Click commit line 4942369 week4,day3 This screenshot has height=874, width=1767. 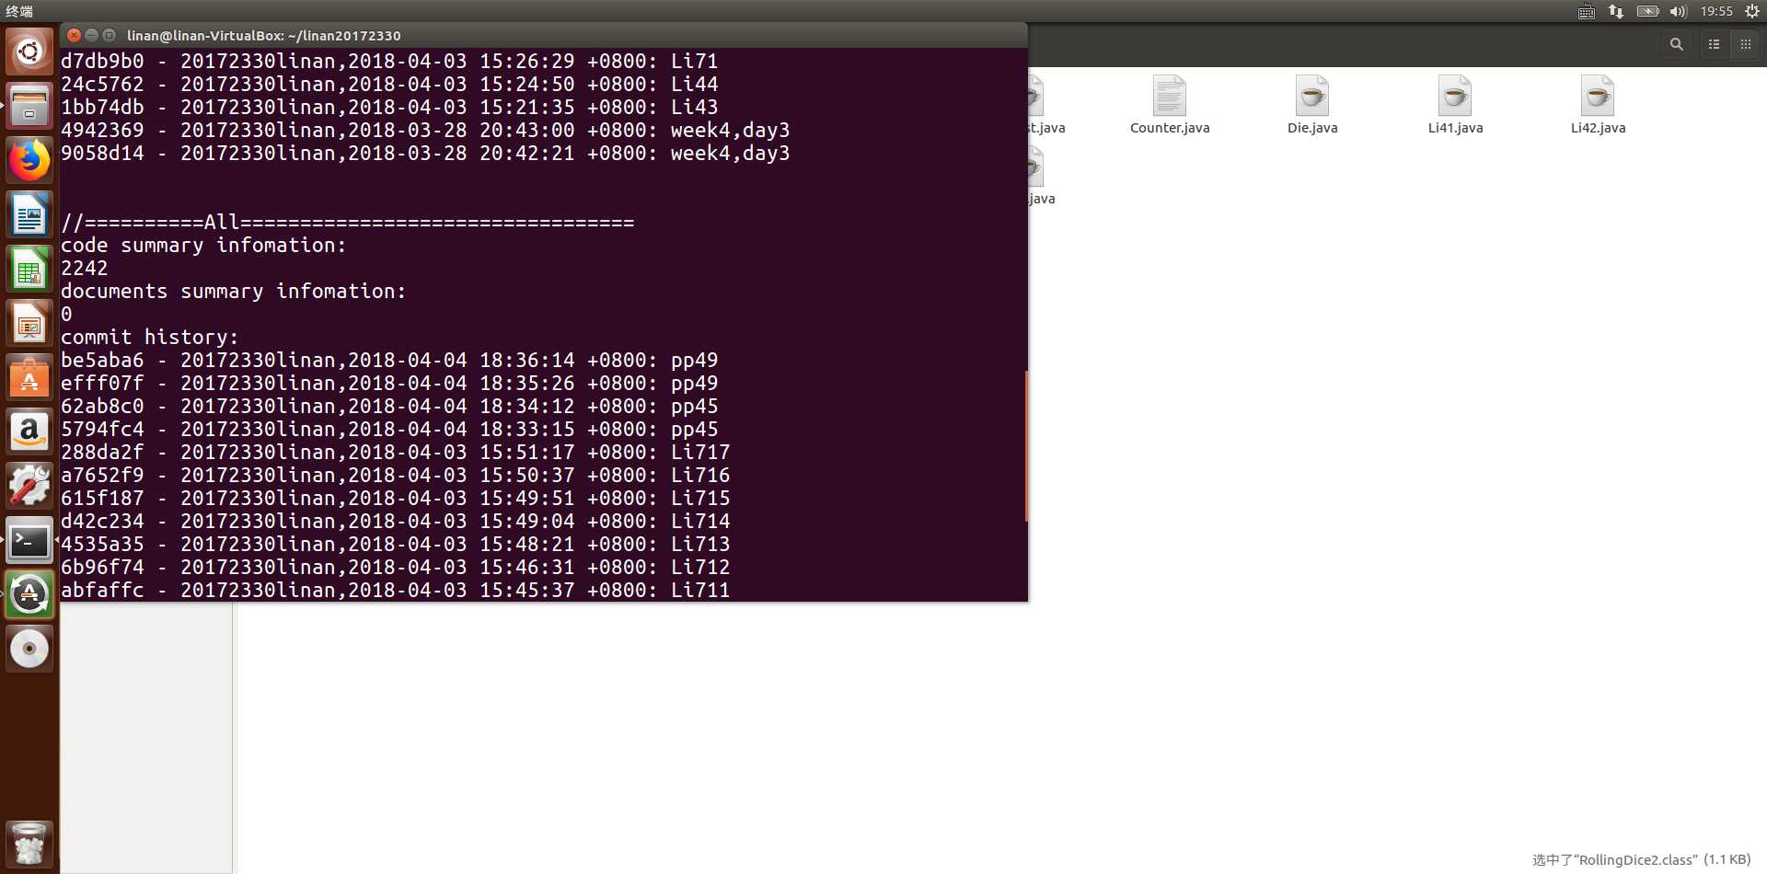pos(425,130)
